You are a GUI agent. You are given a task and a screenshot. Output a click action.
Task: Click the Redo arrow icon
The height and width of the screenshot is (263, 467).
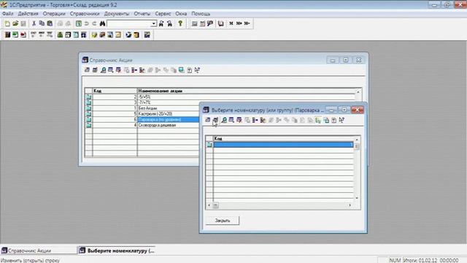point(94,23)
